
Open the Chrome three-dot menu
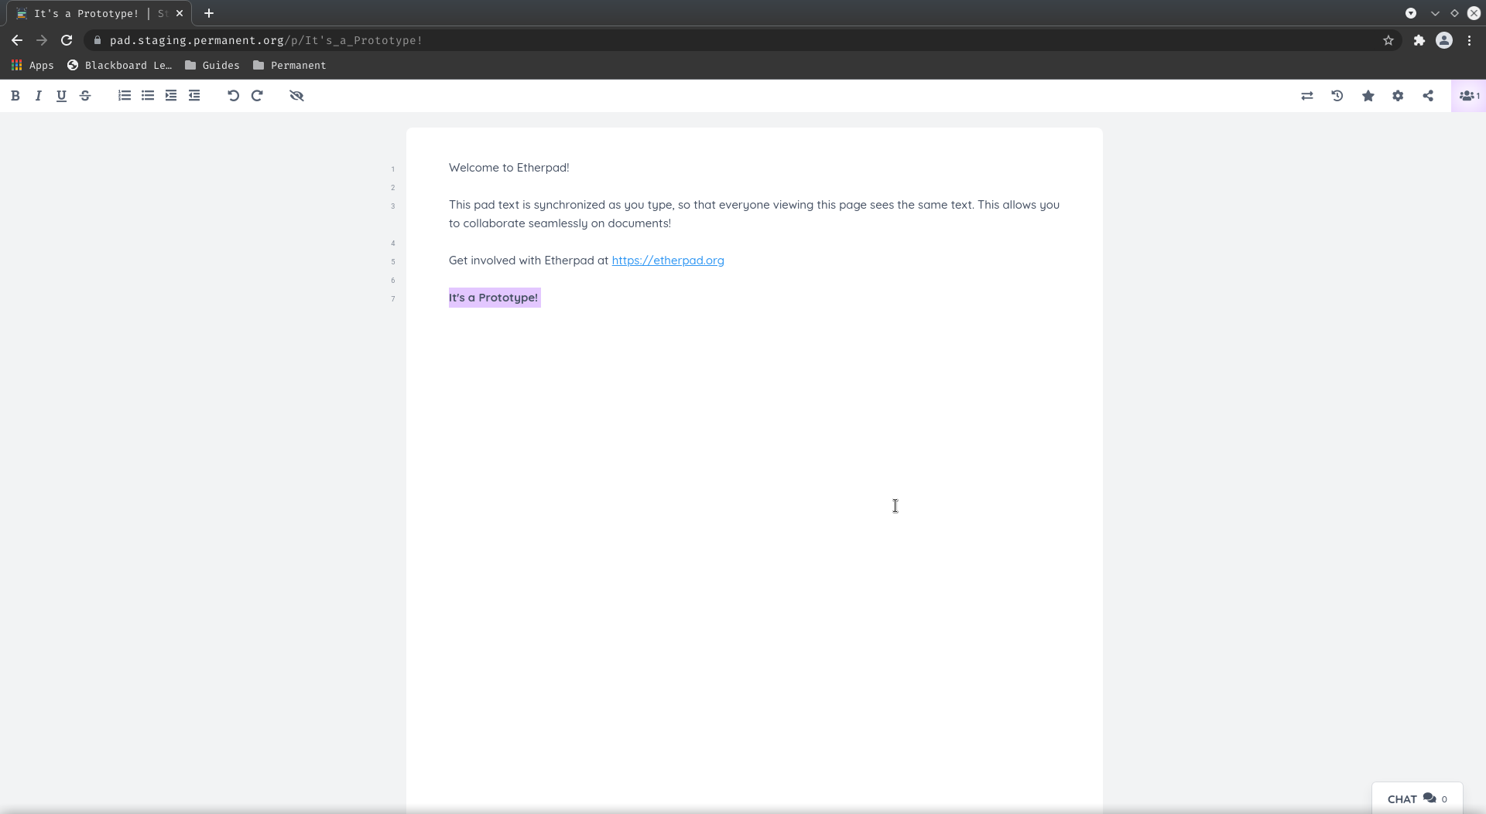1470,40
